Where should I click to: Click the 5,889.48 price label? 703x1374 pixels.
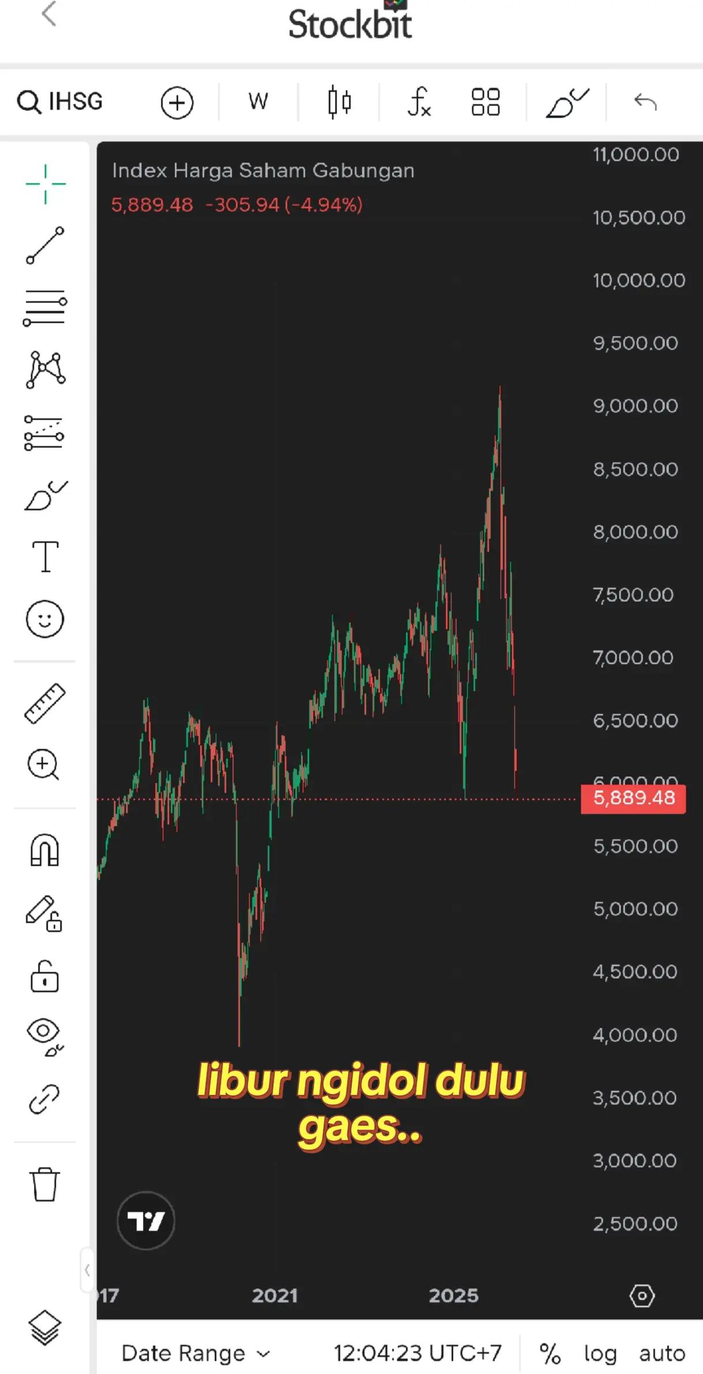[x=633, y=798]
